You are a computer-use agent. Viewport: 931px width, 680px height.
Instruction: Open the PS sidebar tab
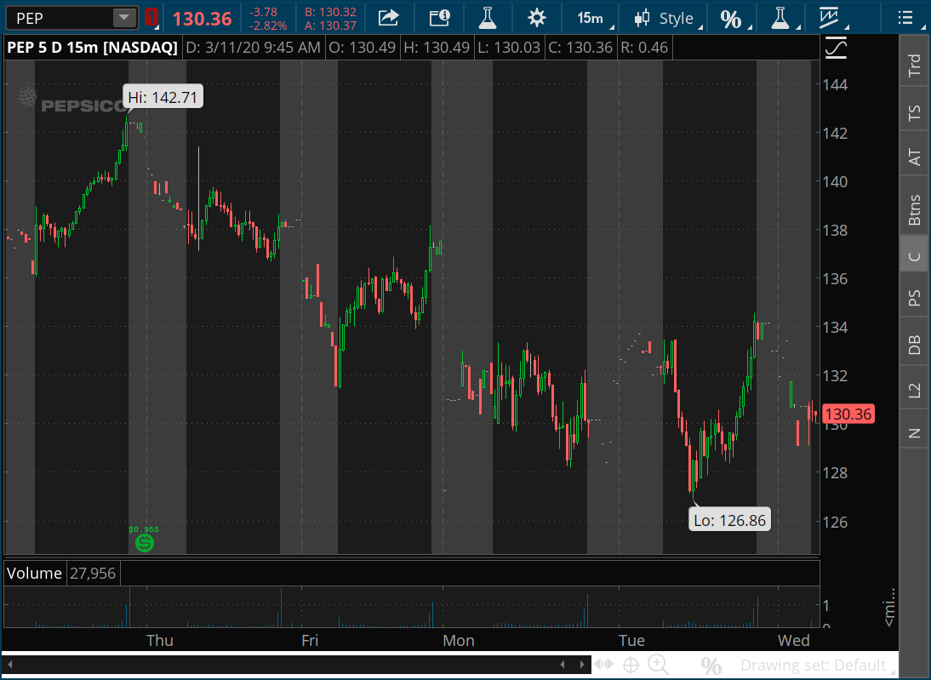tap(914, 298)
